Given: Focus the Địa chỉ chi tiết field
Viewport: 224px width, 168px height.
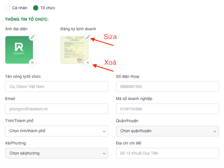Looking at the screenshot, I should coord(167,153).
